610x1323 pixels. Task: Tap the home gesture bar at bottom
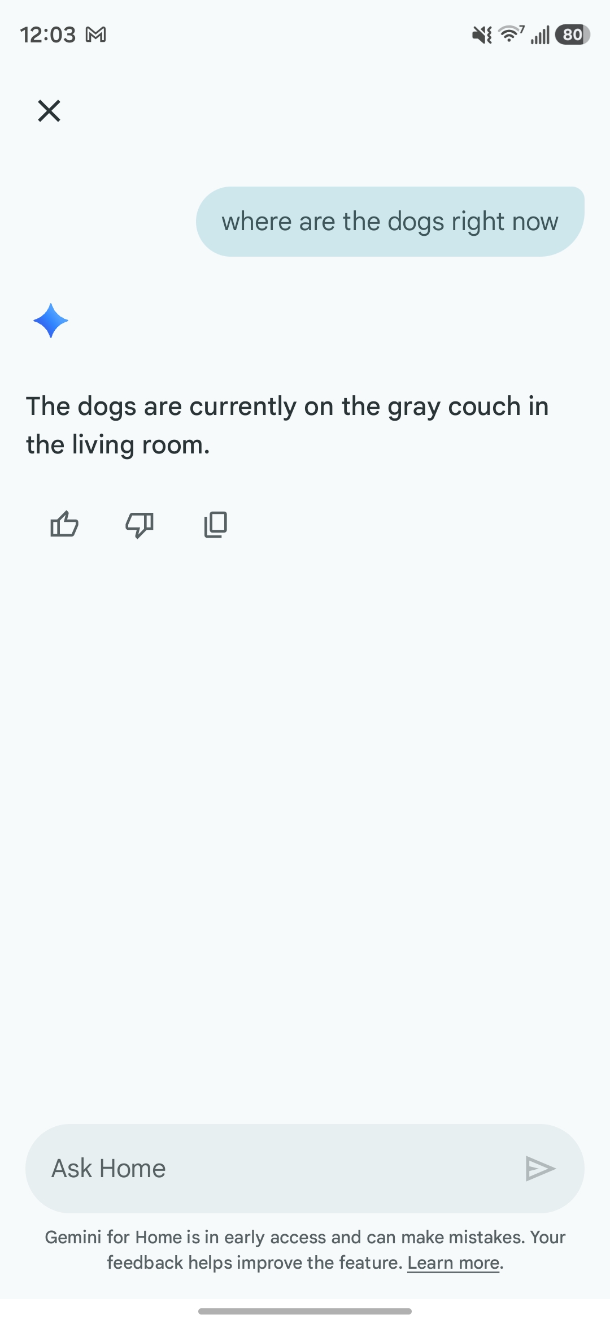pos(305,1311)
